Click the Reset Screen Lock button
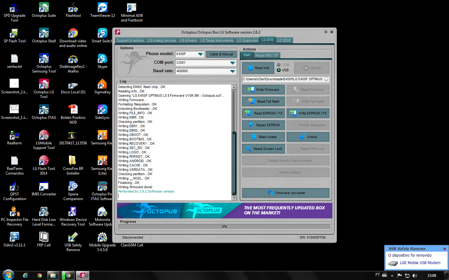This screenshot has width=449, height=280. (x=263, y=149)
